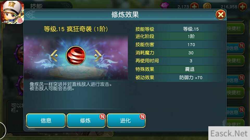This screenshot has height=140, width=250.
Task: Click the purple gem currency icon
Action: [x=165, y=5]
